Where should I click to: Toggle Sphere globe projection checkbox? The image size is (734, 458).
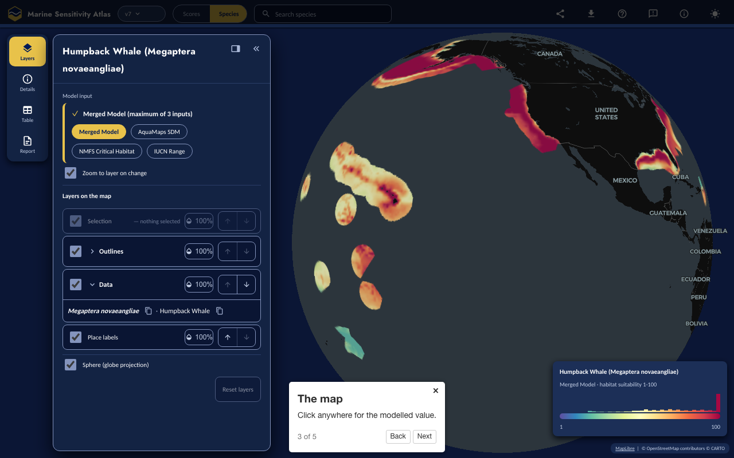[71, 365]
